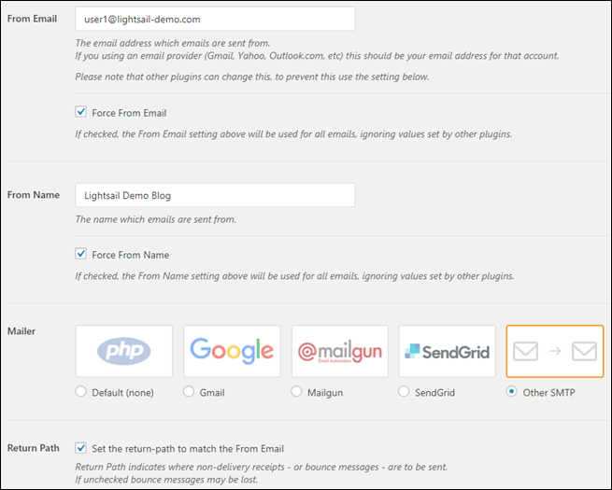The height and width of the screenshot is (490, 612).
Task: Toggle the return-path match checkbox
Action: click(81, 448)
